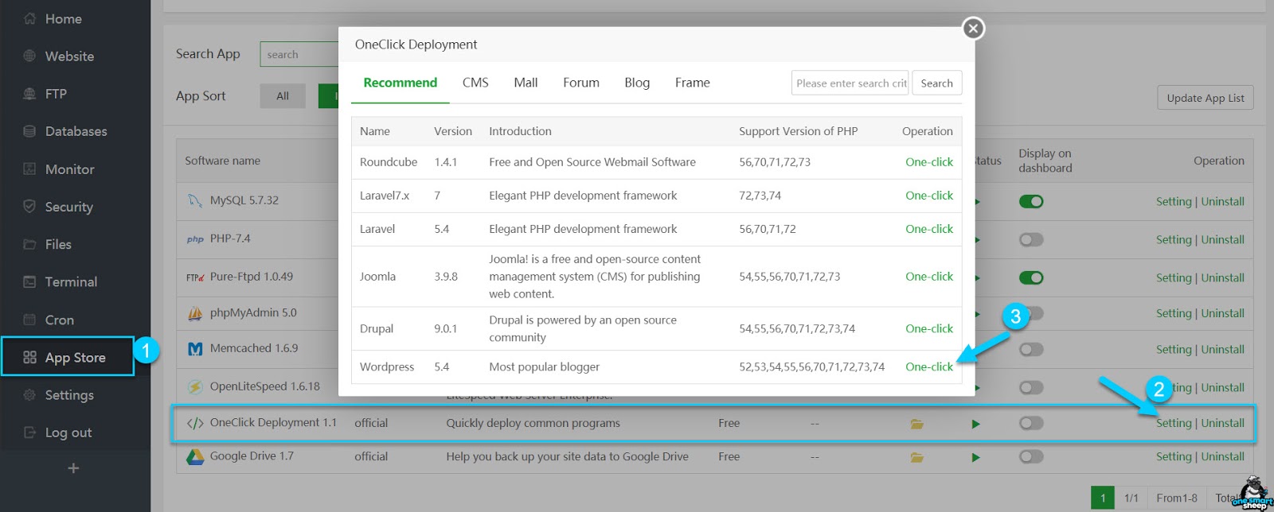Viewport: 1274px width, 512px height.
Task: Open Setting for MySQL 5.7.32
Action: point(1174,202)
